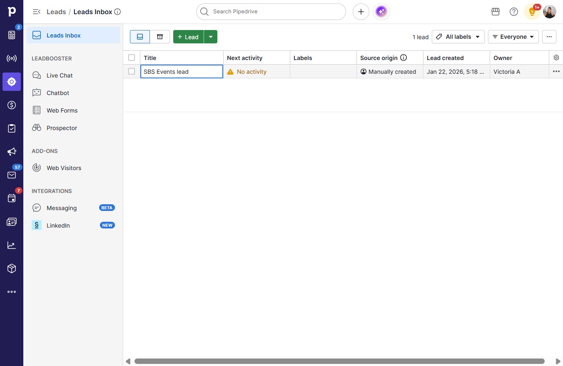Click the scrollbar left arrow

[128, 361]
